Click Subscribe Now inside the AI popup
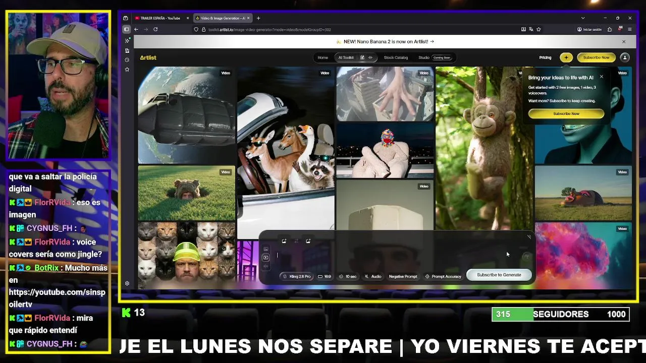 (x=566, y=113)
